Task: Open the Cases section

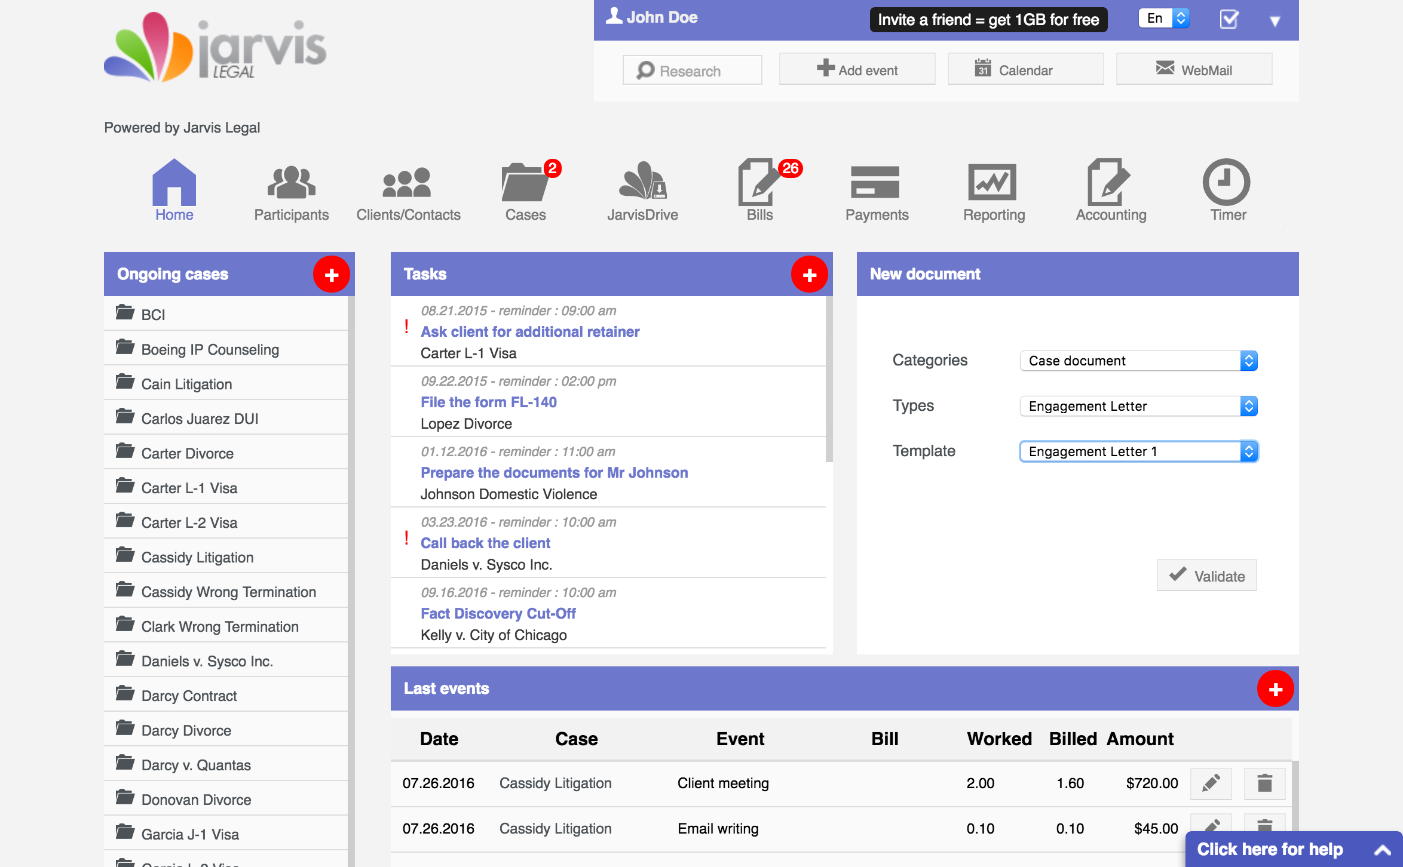Action: click(525, 190)
